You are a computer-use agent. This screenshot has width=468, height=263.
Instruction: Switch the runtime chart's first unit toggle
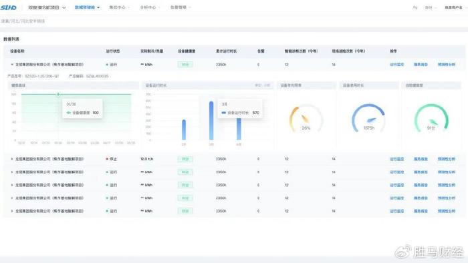[x=257, y=85]
